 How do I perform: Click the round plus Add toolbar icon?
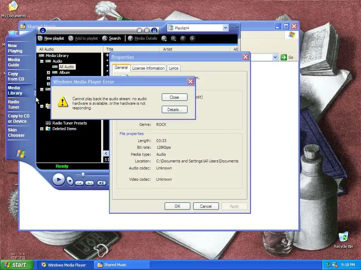click(164, 39)
